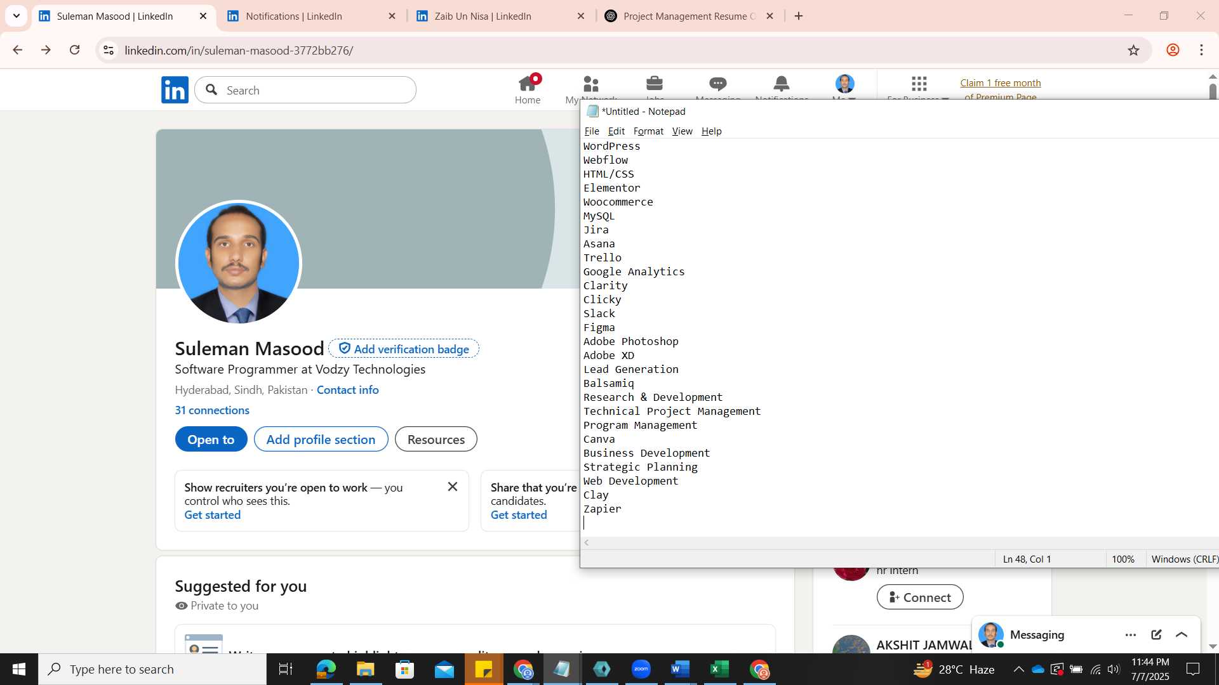This screenshot has height=685, width=1219.
Task: Open the tab search dropdown arrow
Action: pos(17,16)
